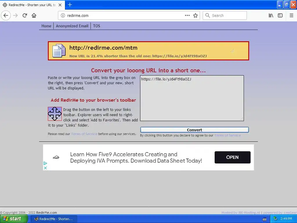Reload the page with the refresh icon
The height and width of the screenshot is (223, 297).
coord(25,15)
